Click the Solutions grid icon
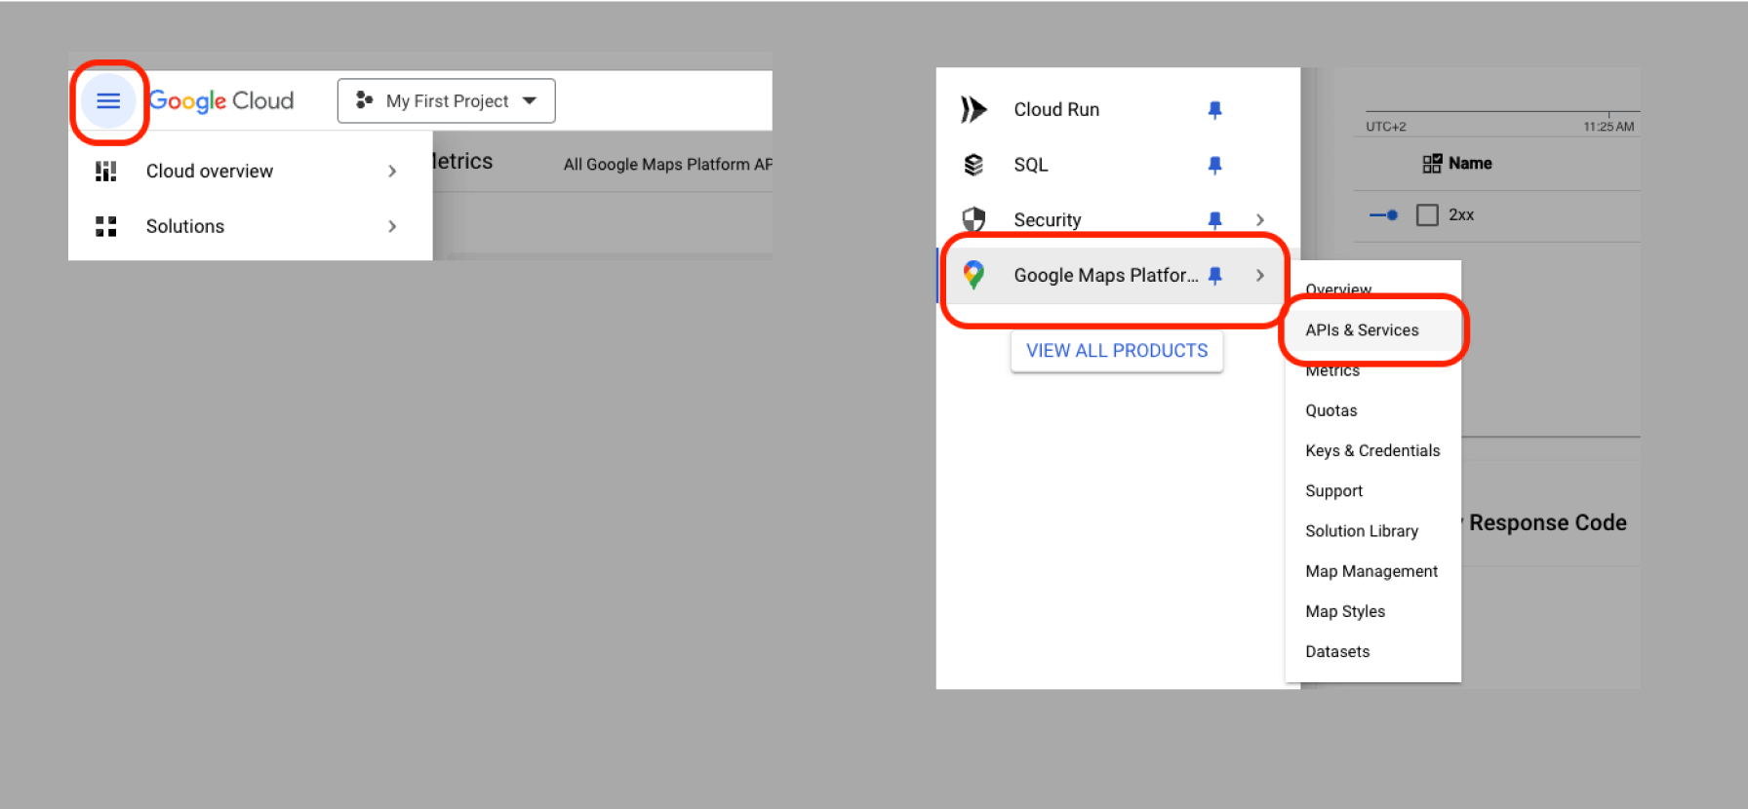This screenshot has width=1748, height=809. [105, 226]
